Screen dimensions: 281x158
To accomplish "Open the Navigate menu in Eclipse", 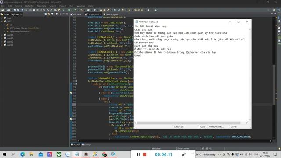I will tap(41, 6).
